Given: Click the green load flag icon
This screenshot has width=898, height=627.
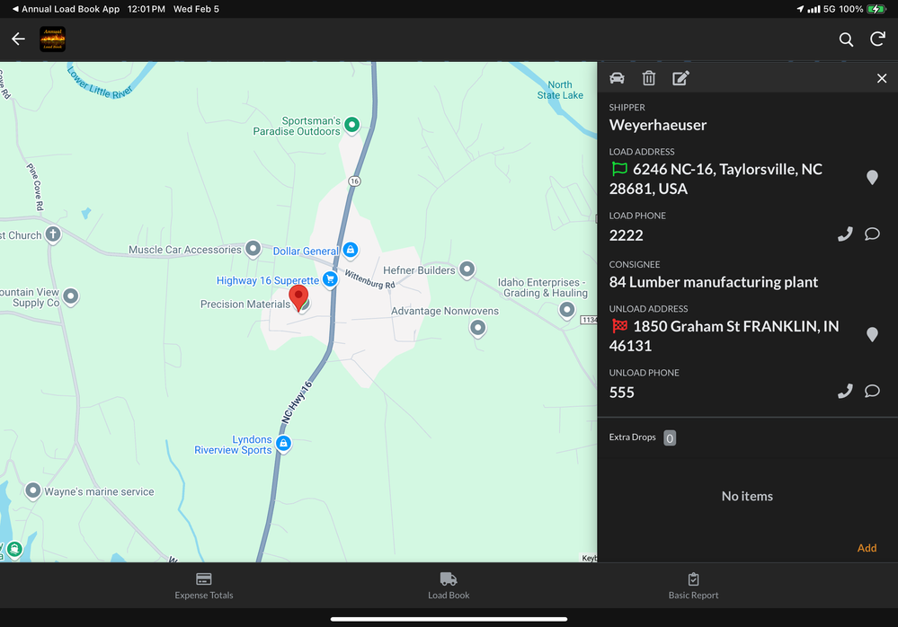Looking at the screenshot, I should click(619, 169).
